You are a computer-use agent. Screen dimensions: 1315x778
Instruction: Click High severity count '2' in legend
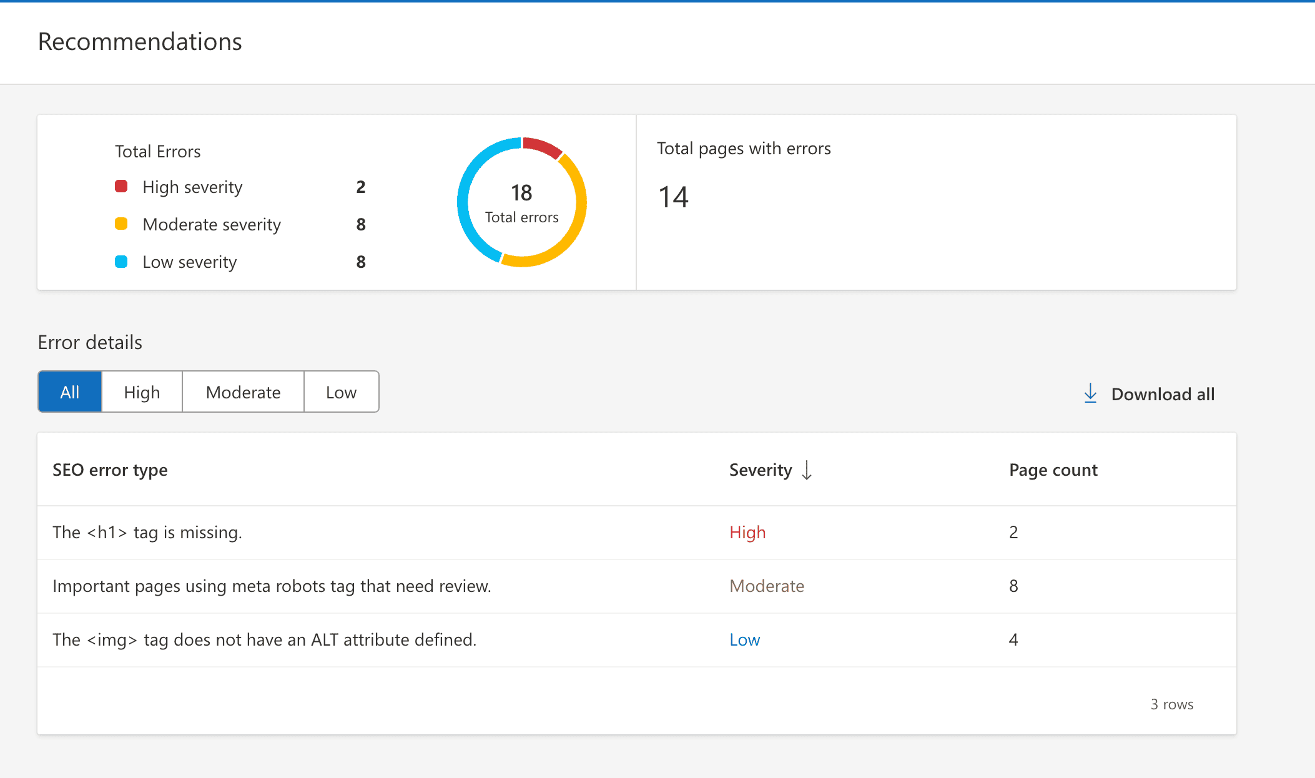pos(361,187)
